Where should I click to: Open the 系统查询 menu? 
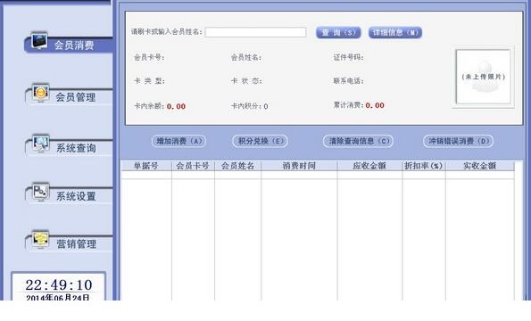point(69,148)
